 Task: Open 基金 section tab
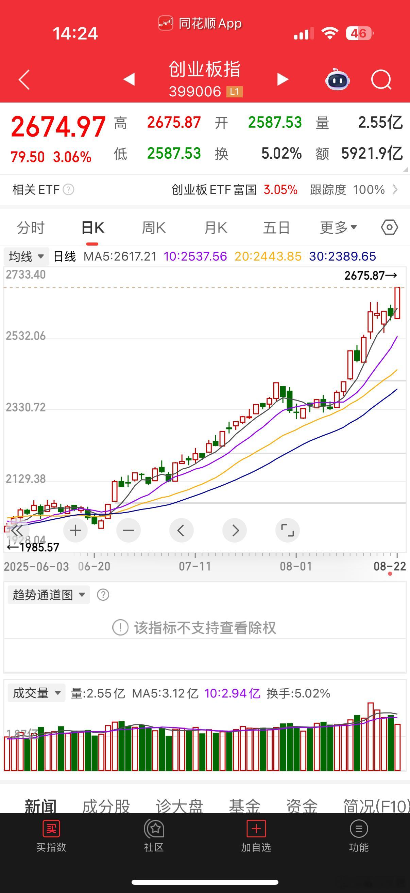click(x=244, y=806)
